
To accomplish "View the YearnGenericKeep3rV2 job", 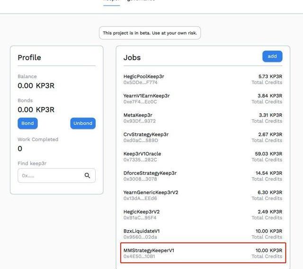I will [151, 193].
